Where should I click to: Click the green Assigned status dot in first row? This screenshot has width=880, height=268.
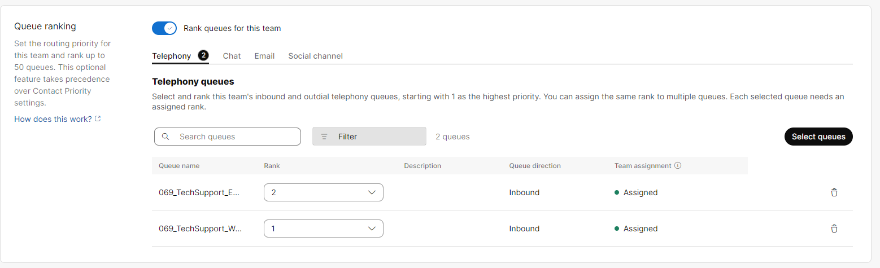(617, 192)
